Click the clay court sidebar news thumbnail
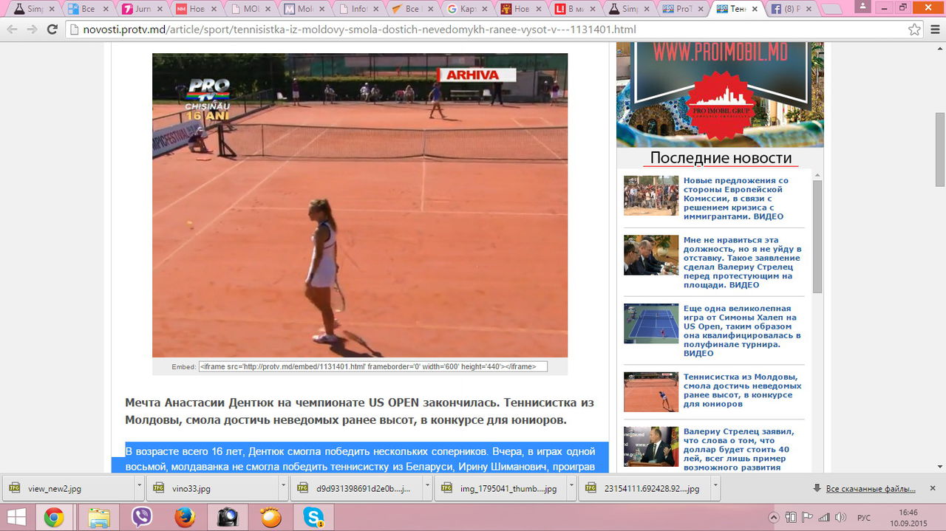This screenshot has width=946, height=531. pyautogui.click(x=651, y=392)
